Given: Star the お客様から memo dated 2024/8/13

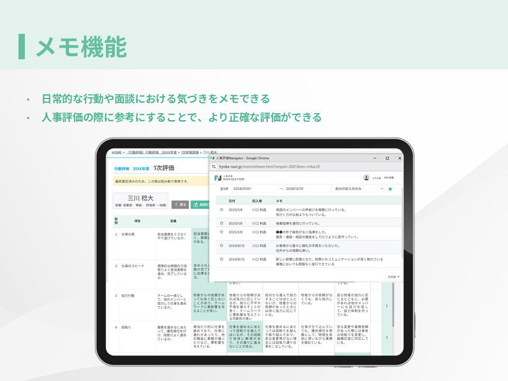Looking at the screenshot, I should pos(222,246).
